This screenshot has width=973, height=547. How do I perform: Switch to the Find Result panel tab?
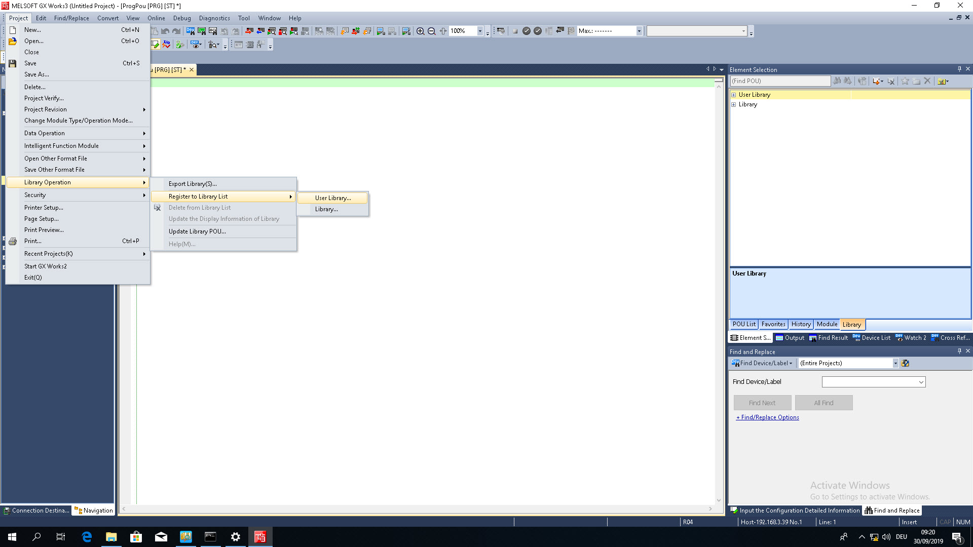point(829,338)
